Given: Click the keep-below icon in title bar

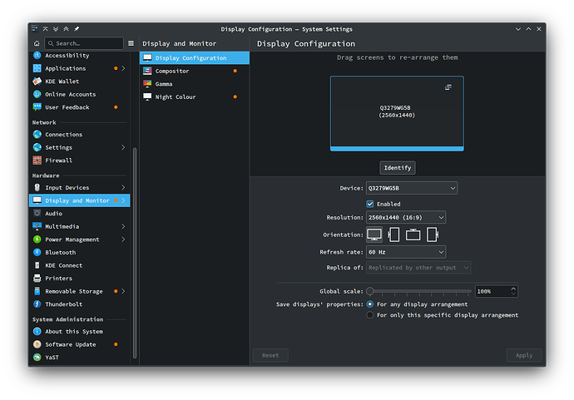Looking at the screenshot, I should [x=56, y=29].
